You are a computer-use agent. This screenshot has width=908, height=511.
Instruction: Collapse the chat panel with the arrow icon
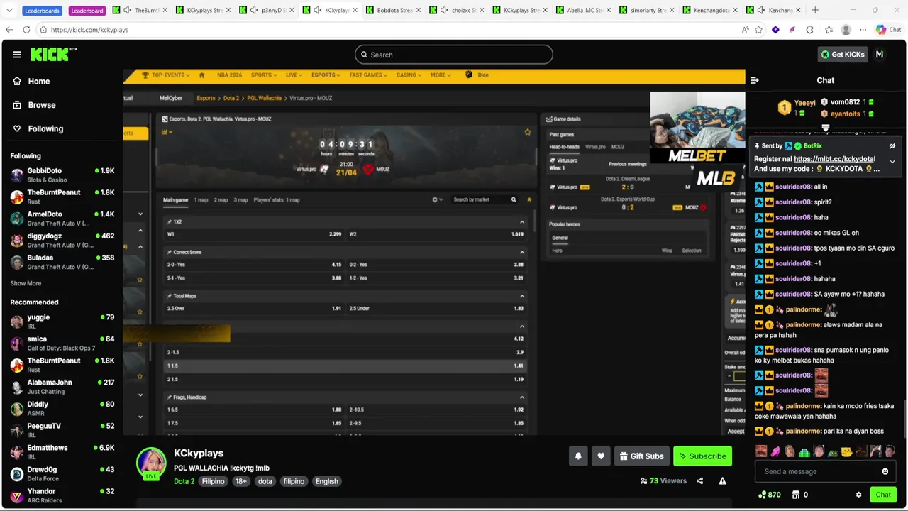click(x=755, y=80)
